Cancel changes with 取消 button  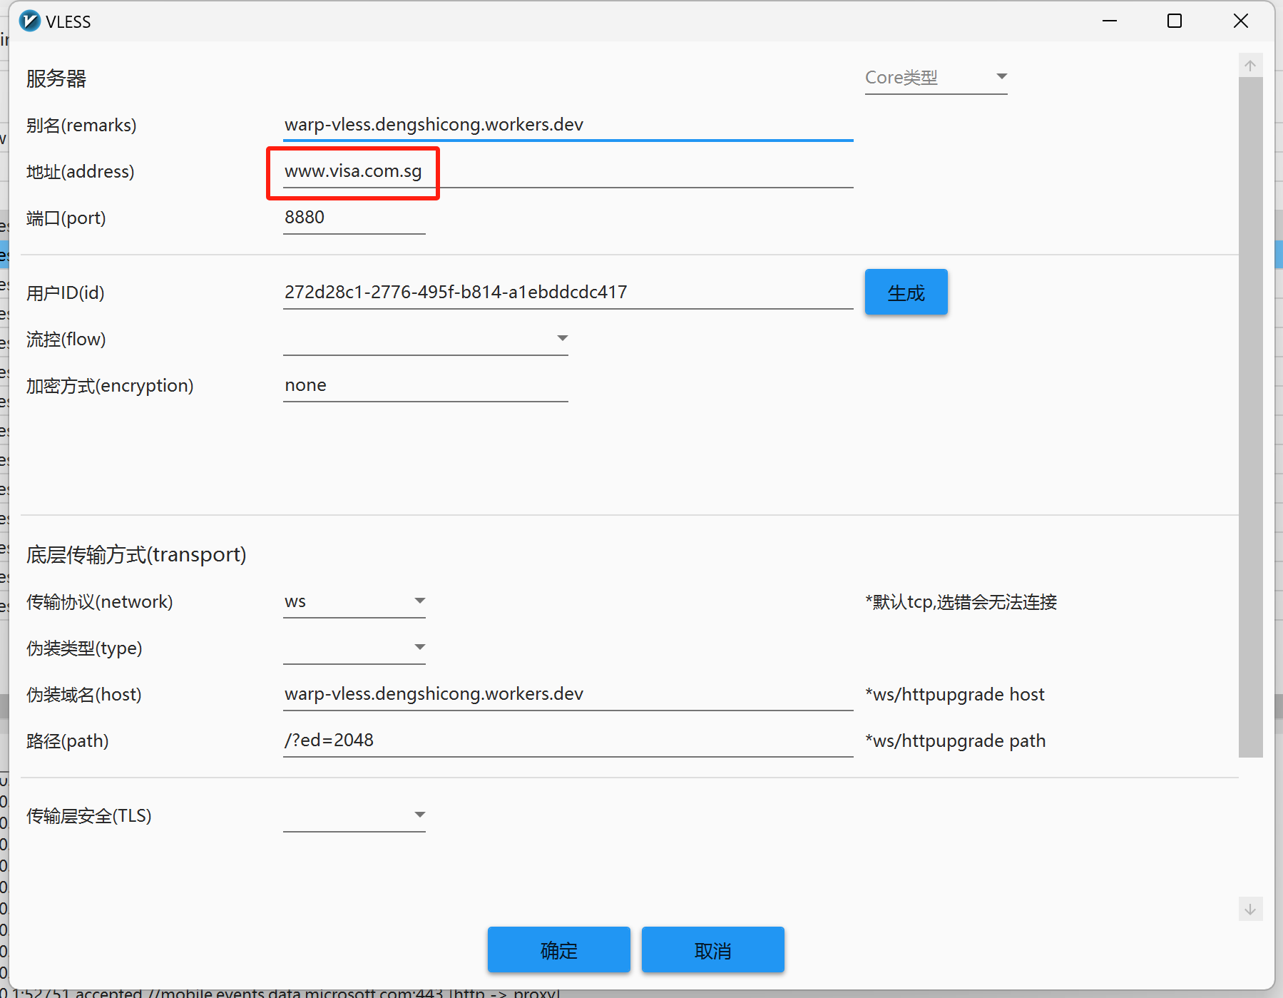[712, 950]
